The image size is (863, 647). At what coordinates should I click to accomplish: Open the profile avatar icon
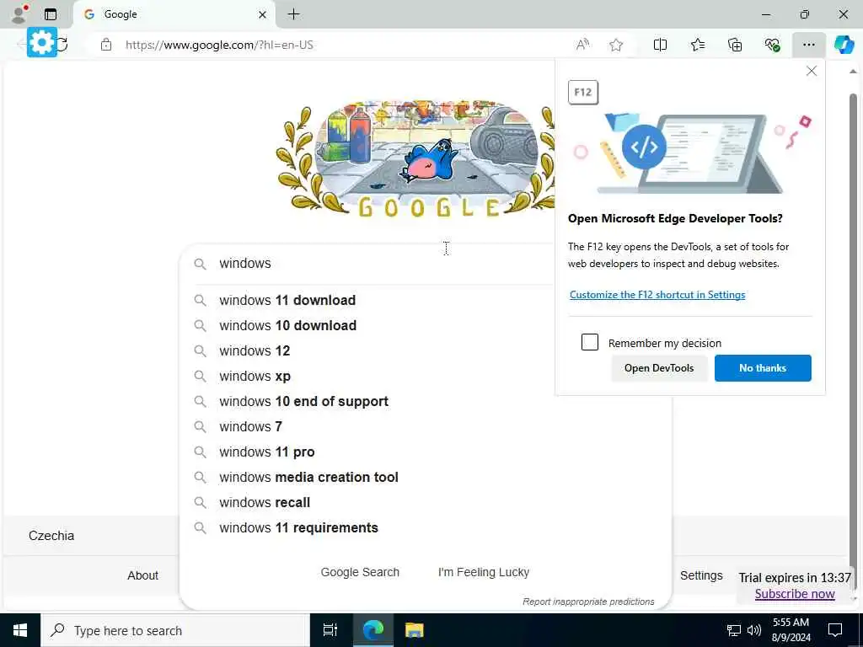coord(19,14)
